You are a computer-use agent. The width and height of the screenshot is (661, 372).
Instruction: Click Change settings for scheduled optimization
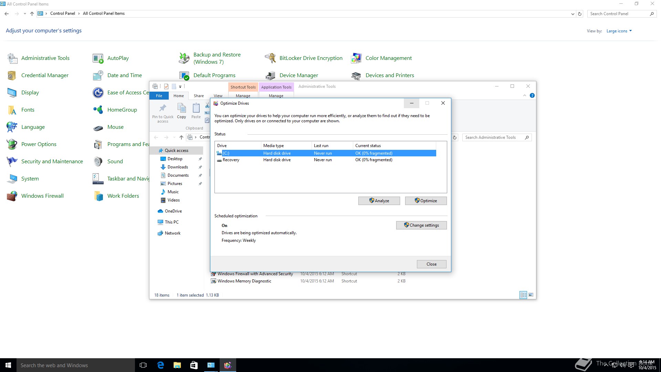(421, 225)
